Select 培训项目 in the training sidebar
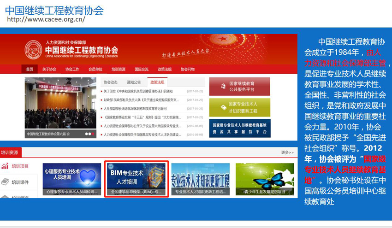Screen dimensions: 392x228 tap(20, 166)
